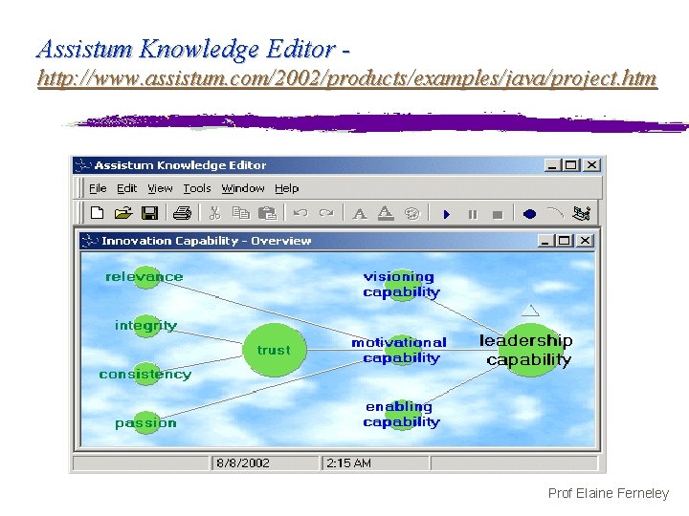Click the 8/8/2002 date in status bar

click(x=242, y=462)
